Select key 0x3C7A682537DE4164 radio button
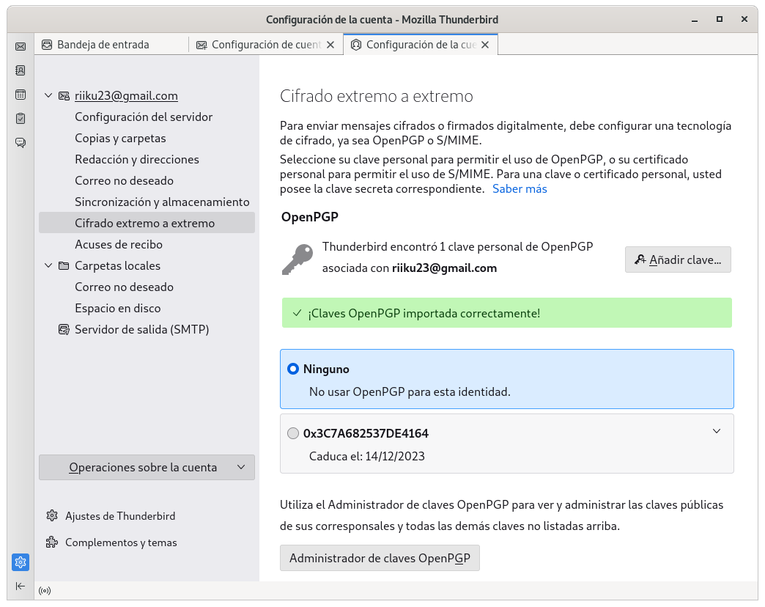This screenshot has height=607, width=765. coord(293,433)
